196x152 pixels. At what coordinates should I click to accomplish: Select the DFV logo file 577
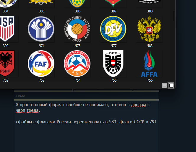pyautogui.click(x=113, y=29)
